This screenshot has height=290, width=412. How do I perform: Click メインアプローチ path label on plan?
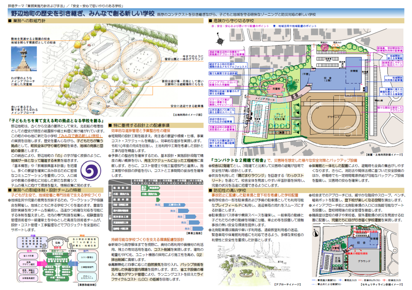(265, 99)
